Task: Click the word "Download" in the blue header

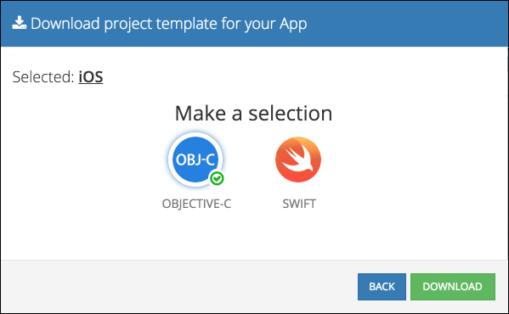Action: (x=65, y=24)
